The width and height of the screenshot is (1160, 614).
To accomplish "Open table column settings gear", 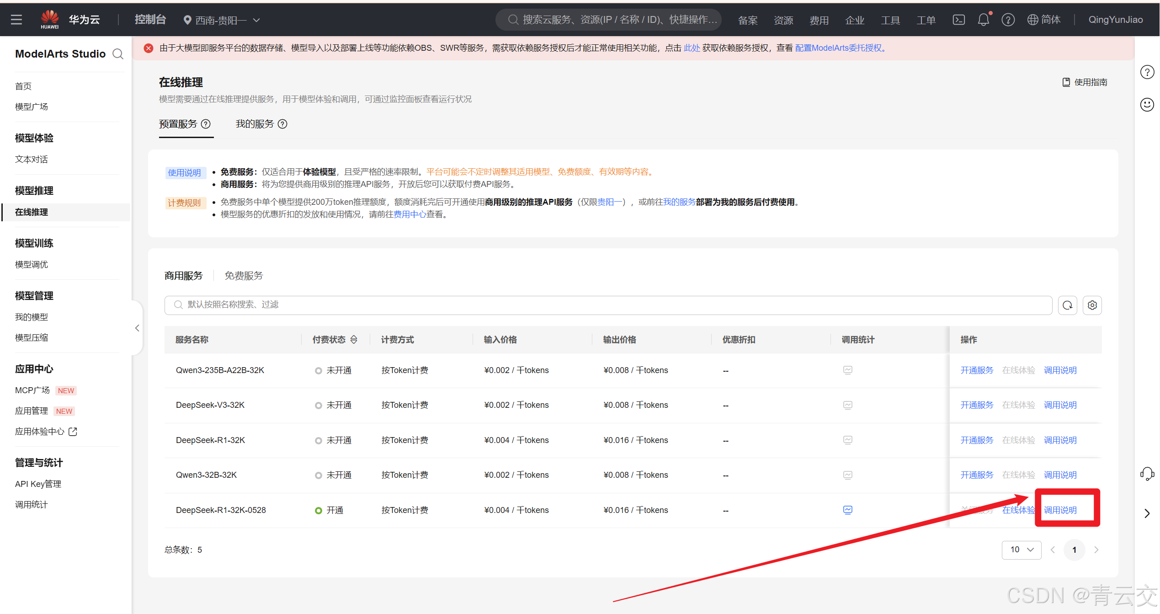I will [x=1092, y=305].
